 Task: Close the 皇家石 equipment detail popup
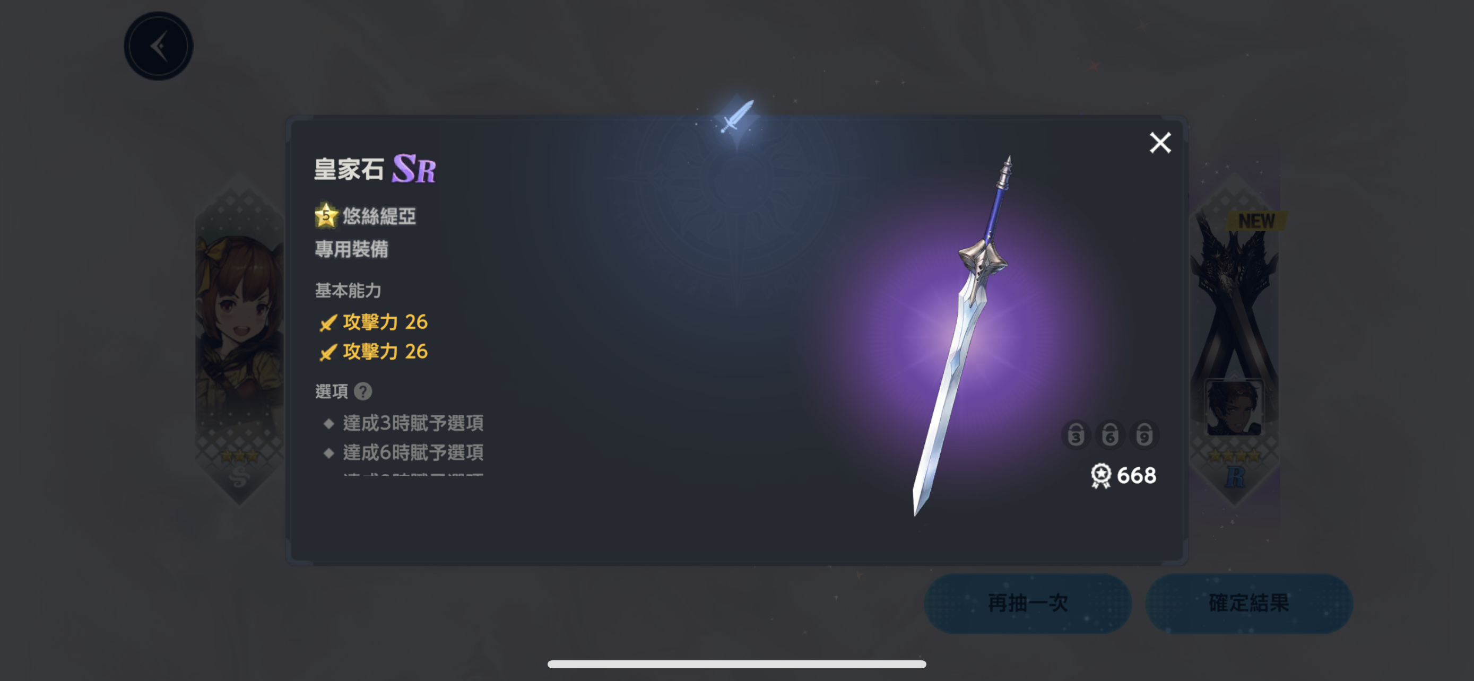tap(1160, 142)
